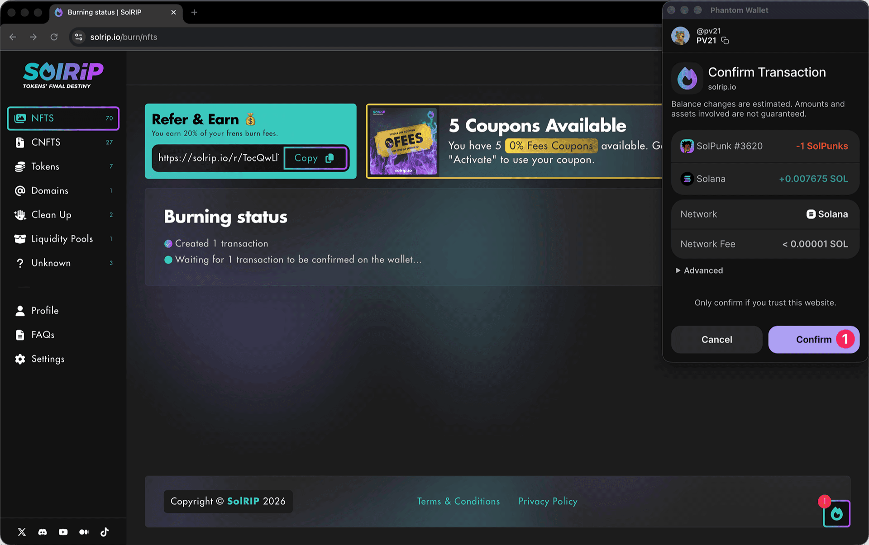The image size is (869, 545).
Task: Click the SolPunk #3620 NFT thumbnail icon
Action: click(687, 146)
